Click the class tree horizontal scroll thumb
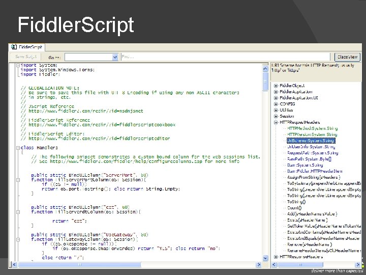 tap(300, 264)
